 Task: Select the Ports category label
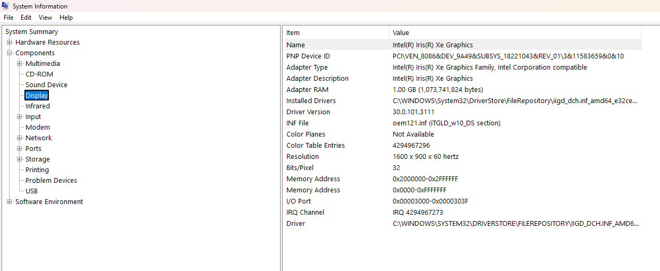click(33, 149)
